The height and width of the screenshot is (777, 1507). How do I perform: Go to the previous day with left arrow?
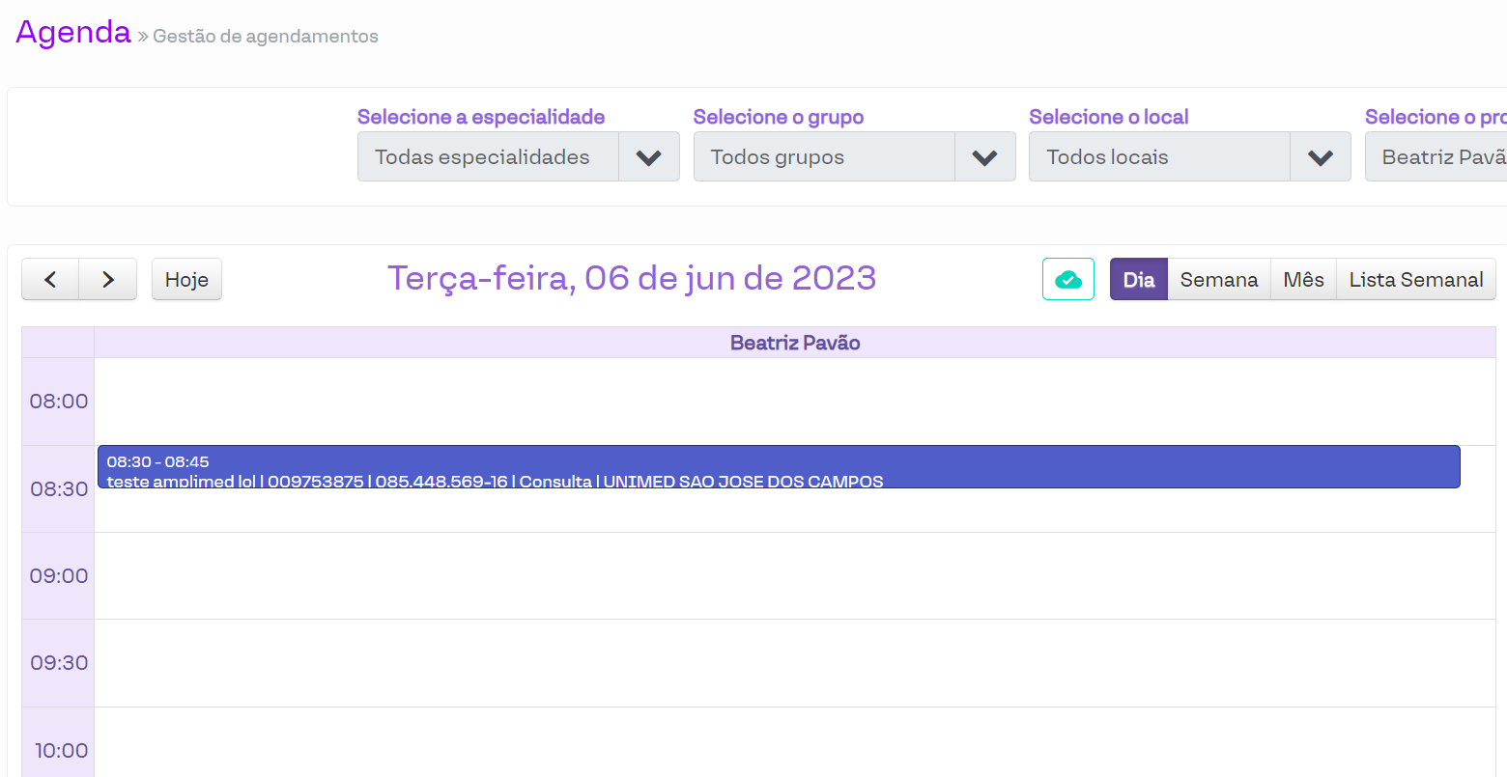[x=50, y=280]
